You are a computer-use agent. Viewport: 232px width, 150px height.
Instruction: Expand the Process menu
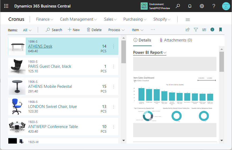pos(116,30)
